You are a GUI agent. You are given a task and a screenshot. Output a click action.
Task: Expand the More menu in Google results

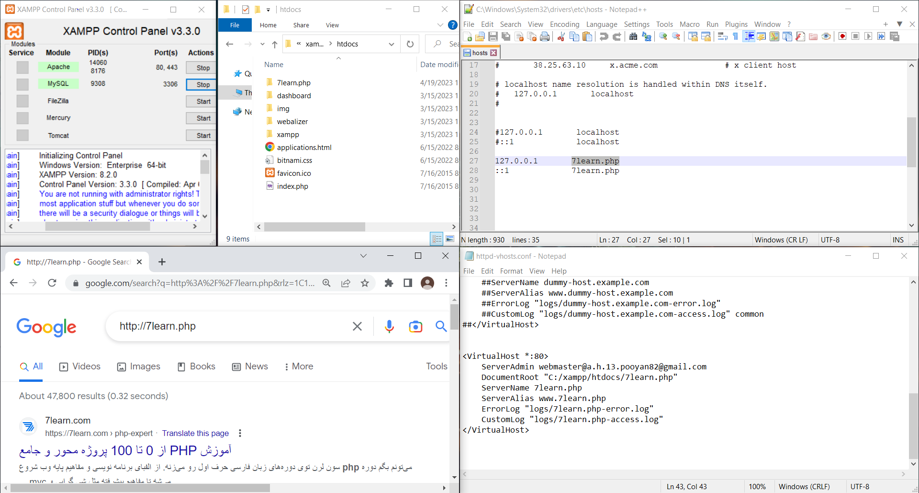[x=299, y=367]
